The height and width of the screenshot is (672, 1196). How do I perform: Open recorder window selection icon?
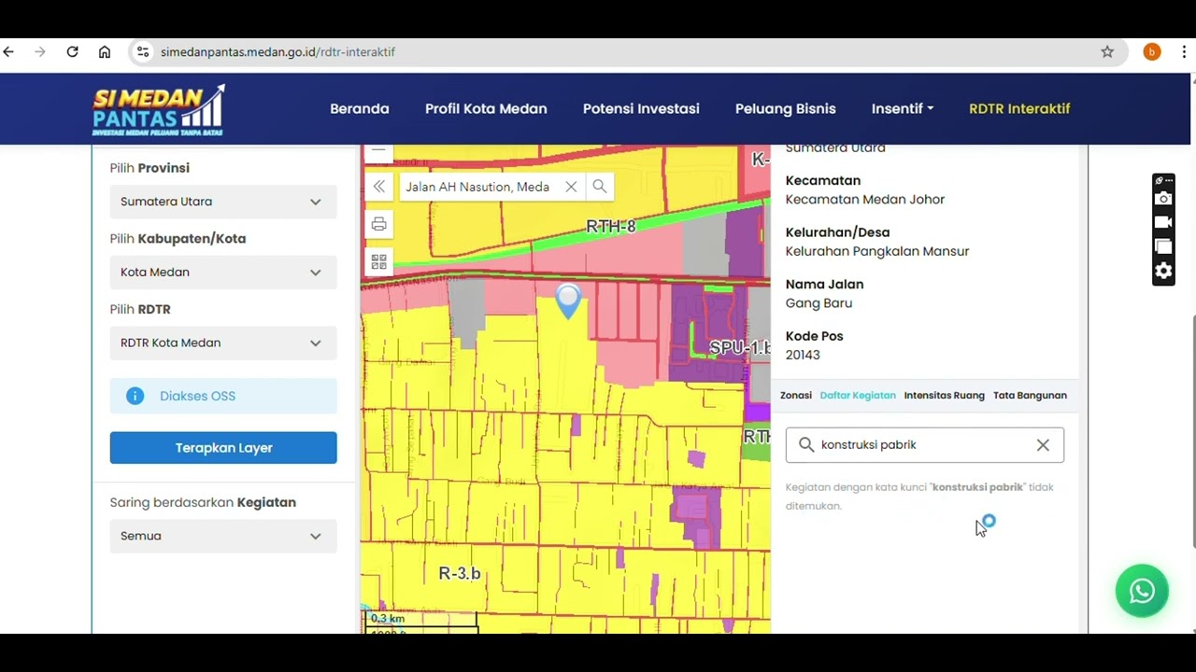point(1163,246)
